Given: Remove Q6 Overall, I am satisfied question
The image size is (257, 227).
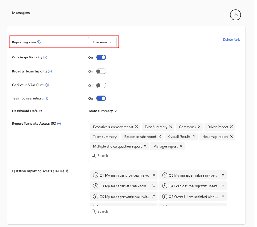Looking at the screenshot, I should tap(223, 196).
